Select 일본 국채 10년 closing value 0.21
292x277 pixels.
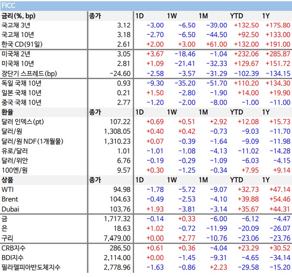(124, 93)
